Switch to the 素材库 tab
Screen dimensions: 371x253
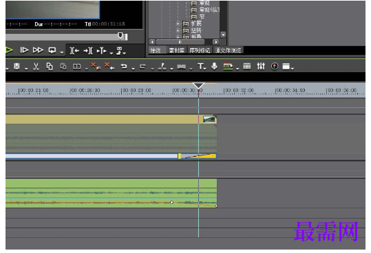177,50
